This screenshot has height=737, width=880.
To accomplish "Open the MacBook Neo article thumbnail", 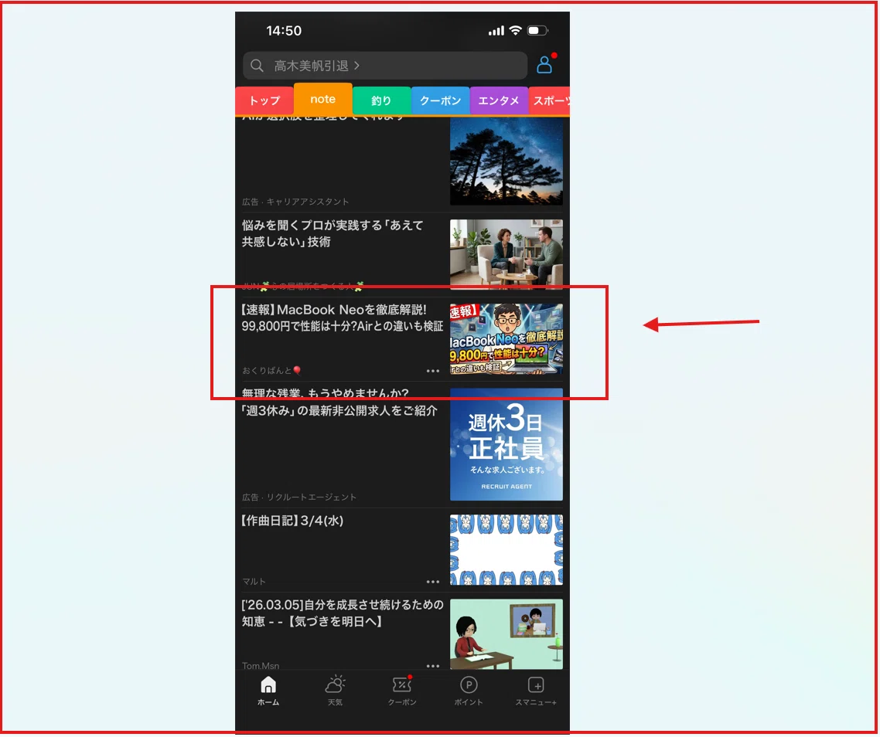I will click(x=507, y=339).
